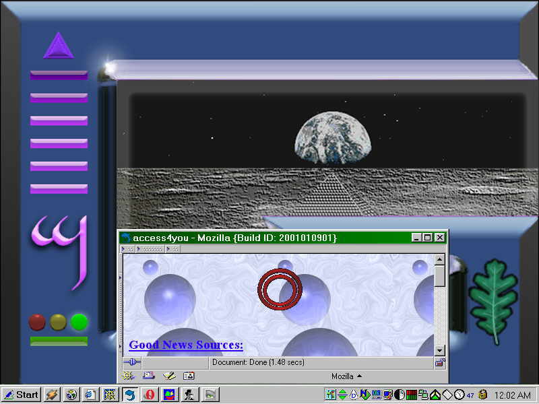
Task: Toggle the online/offline plug icon
Action: 131,363
